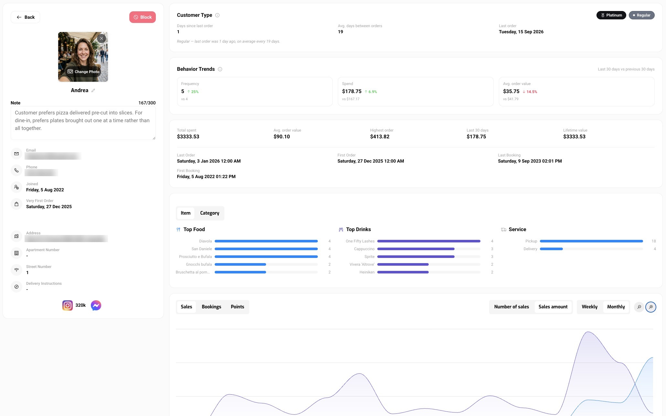Click inside the customer Note text area

(83, 123)
